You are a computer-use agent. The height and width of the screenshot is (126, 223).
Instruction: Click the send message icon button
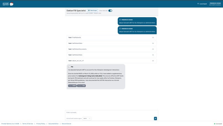[155, 119]
